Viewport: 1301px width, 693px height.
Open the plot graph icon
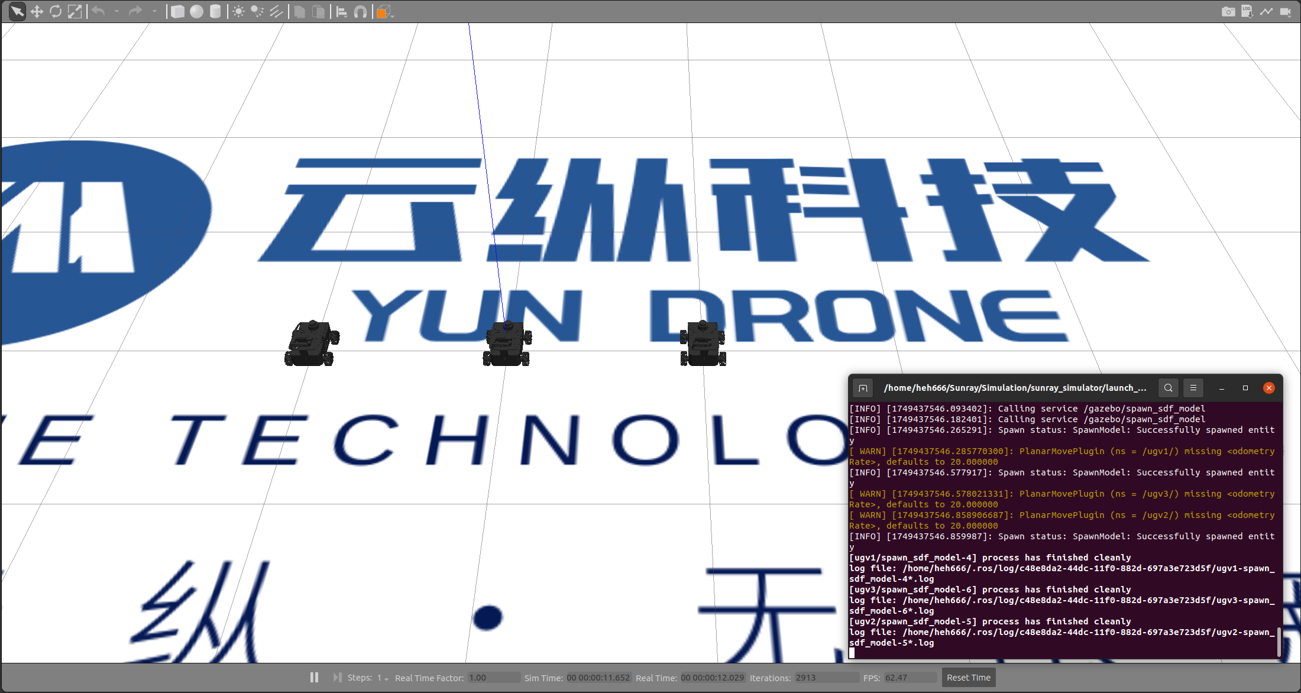coord(1266,11)
